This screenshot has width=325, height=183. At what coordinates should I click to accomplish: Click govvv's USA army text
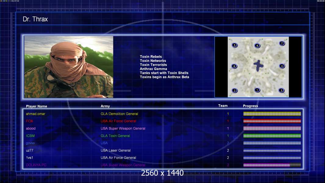tap(104, 143)
